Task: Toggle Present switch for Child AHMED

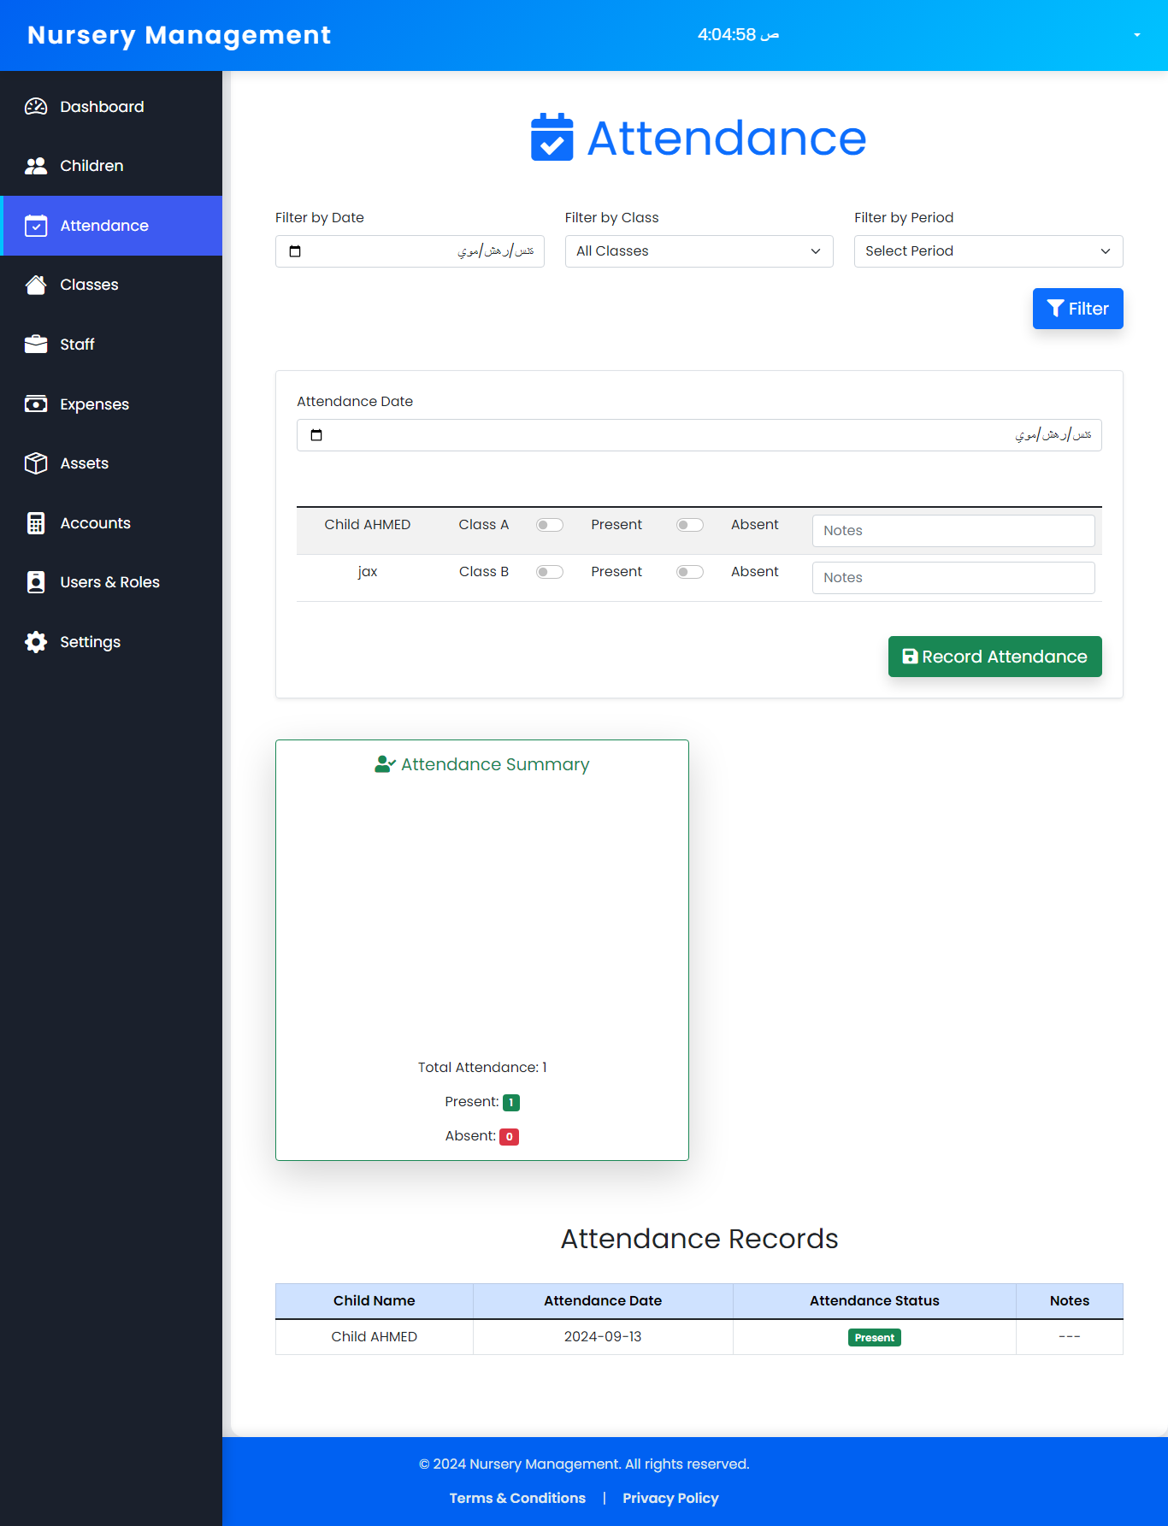Action: 550,525
